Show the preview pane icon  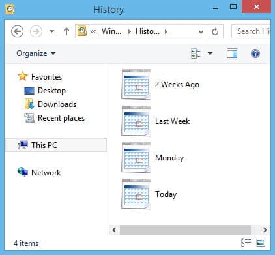coord(232,53)
